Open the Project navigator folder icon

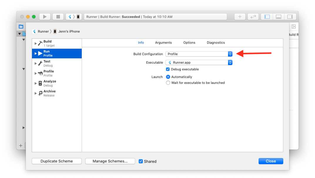click(x=21, y=26)
